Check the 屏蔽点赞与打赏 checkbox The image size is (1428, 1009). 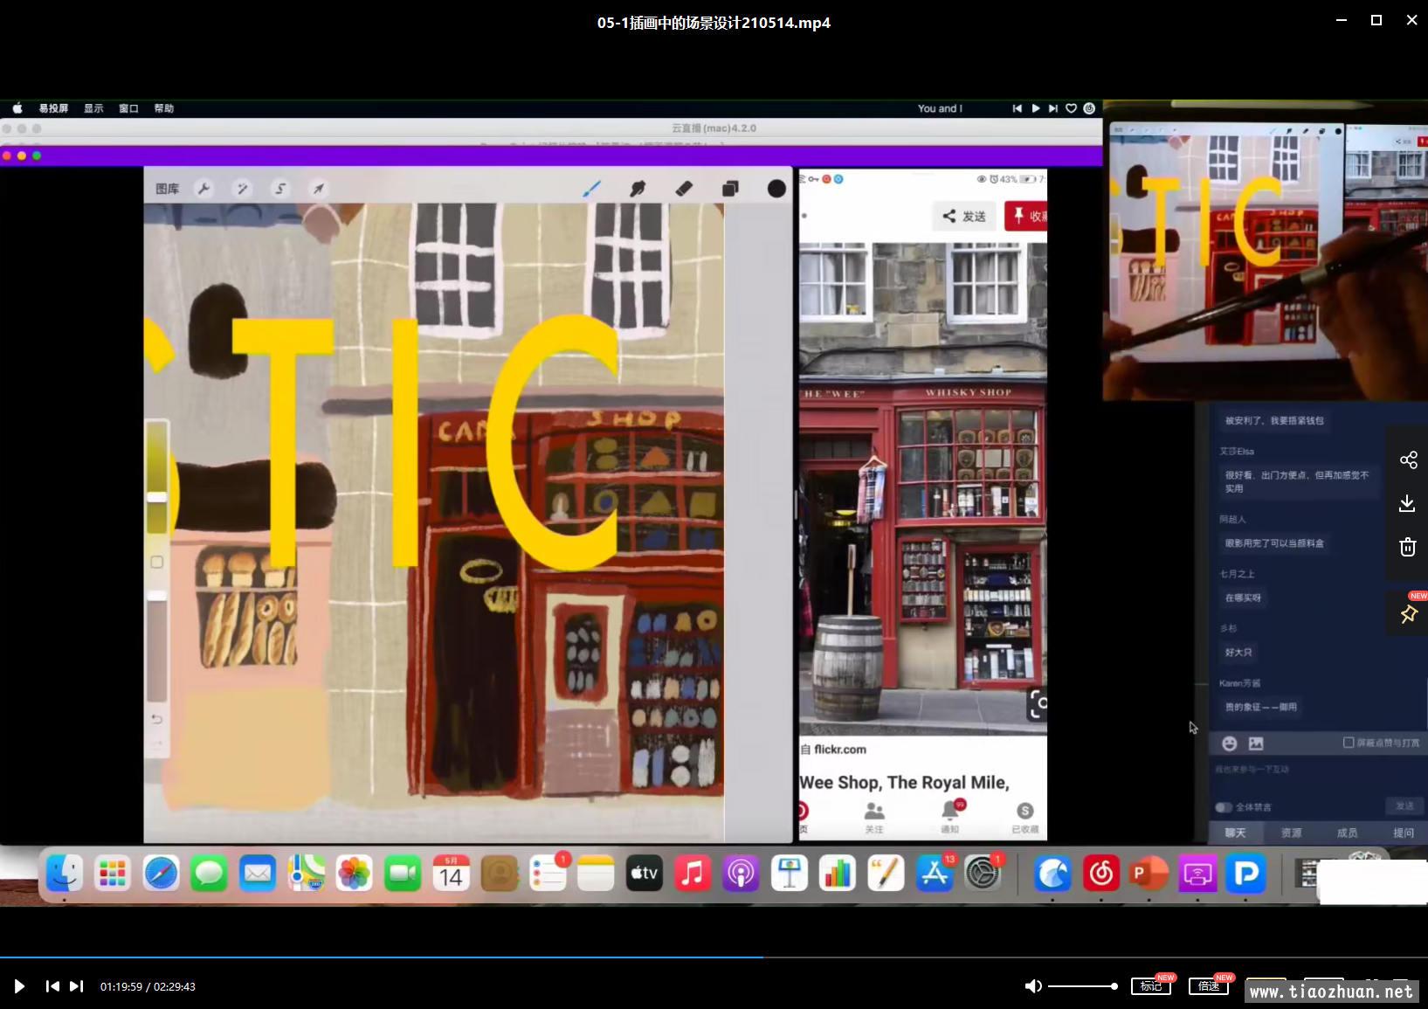[1349, 743]
